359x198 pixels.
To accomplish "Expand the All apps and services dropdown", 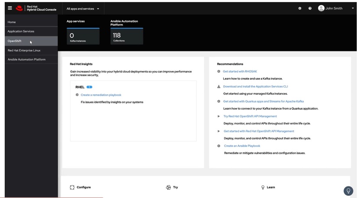I will pyautogui.click(x=83, y=9).
